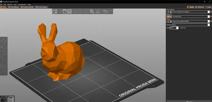Switch to Advanced mode
The height and width of the screenshot is (102, 212).
[200, 7]
